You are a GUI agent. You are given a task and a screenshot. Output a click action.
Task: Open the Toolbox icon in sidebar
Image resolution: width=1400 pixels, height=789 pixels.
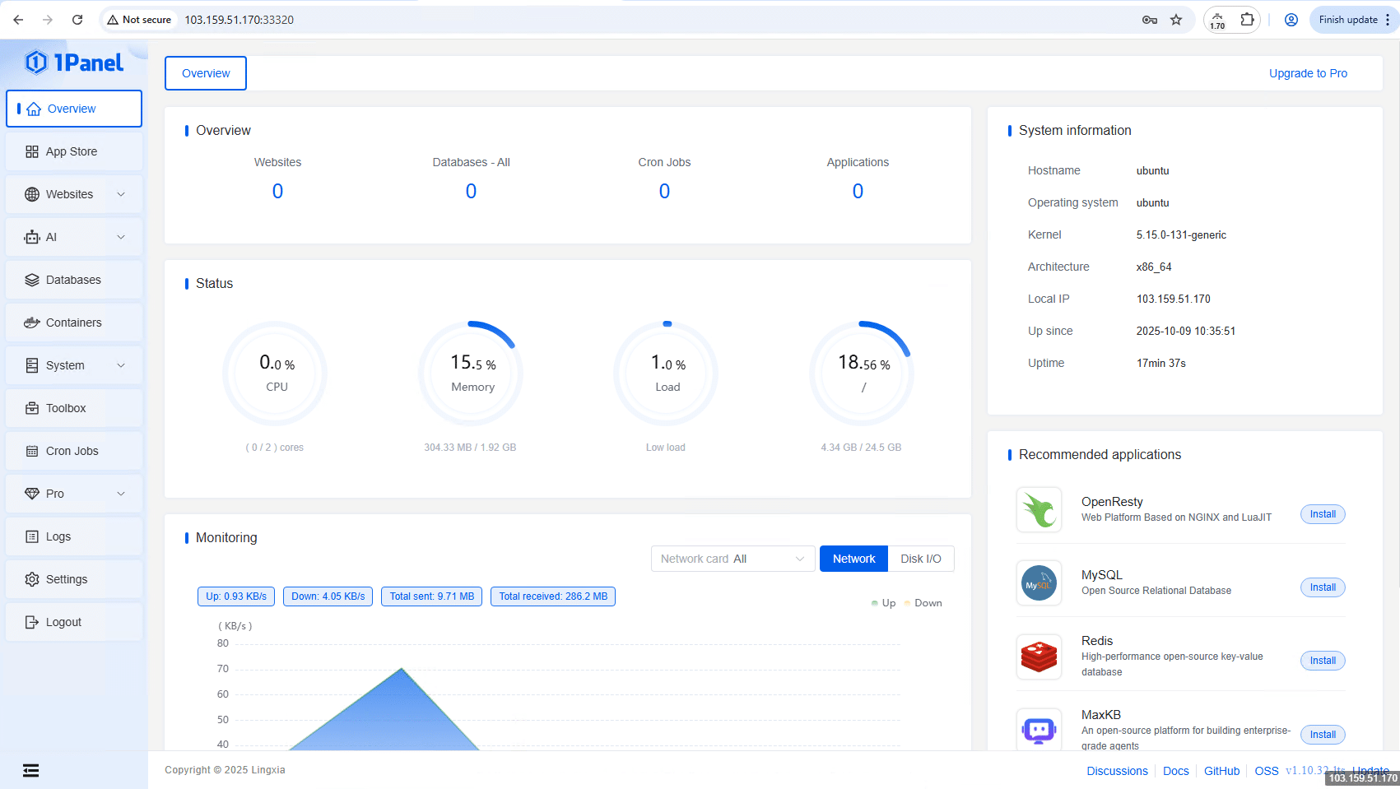pyautogui.click(x=32, y=408)
